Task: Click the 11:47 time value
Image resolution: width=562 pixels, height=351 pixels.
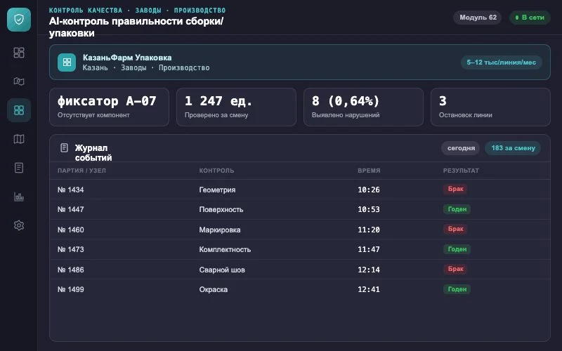Action: pos(368,249)
